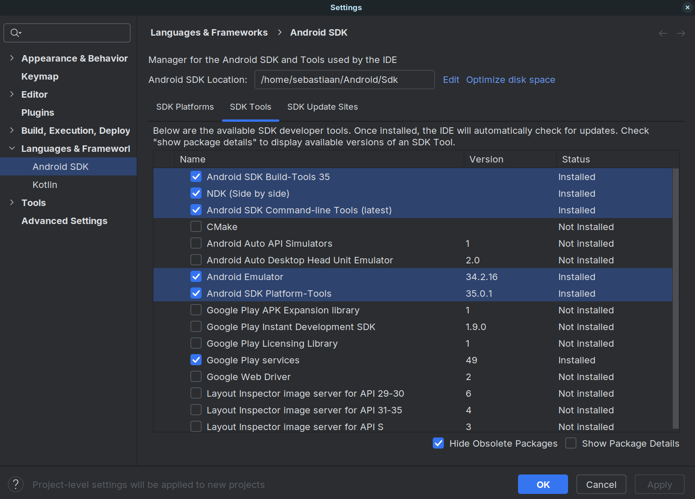
Task: Expand the Appearance & Behavior section
Action: (12, 58)
